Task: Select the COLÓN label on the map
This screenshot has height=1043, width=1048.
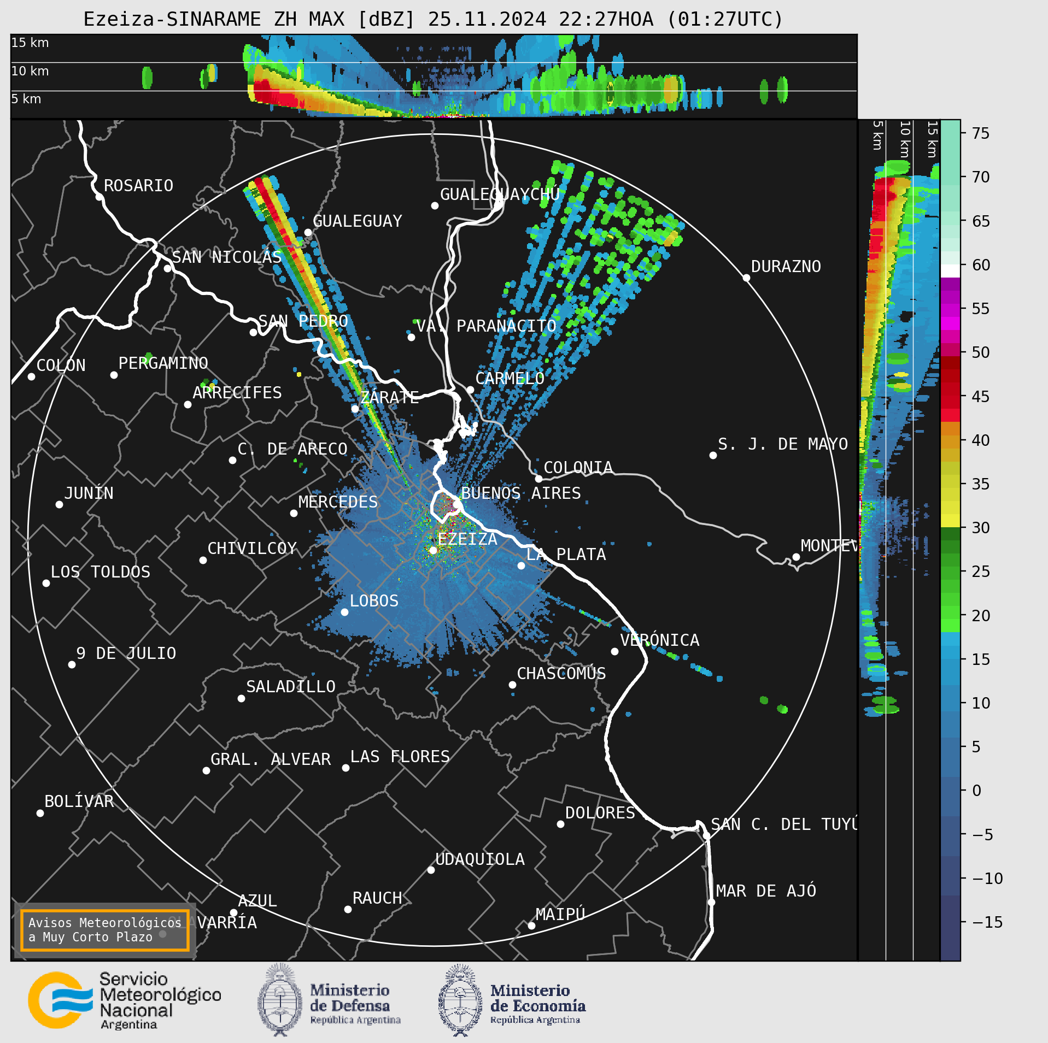Action: (61, 365)
